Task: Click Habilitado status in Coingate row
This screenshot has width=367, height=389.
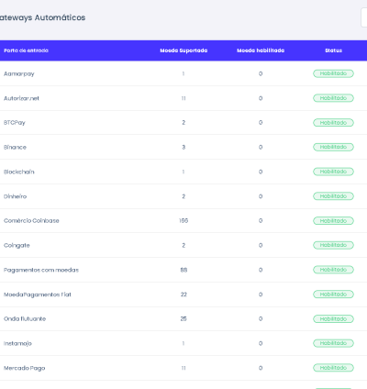Action: pos(333,245)
